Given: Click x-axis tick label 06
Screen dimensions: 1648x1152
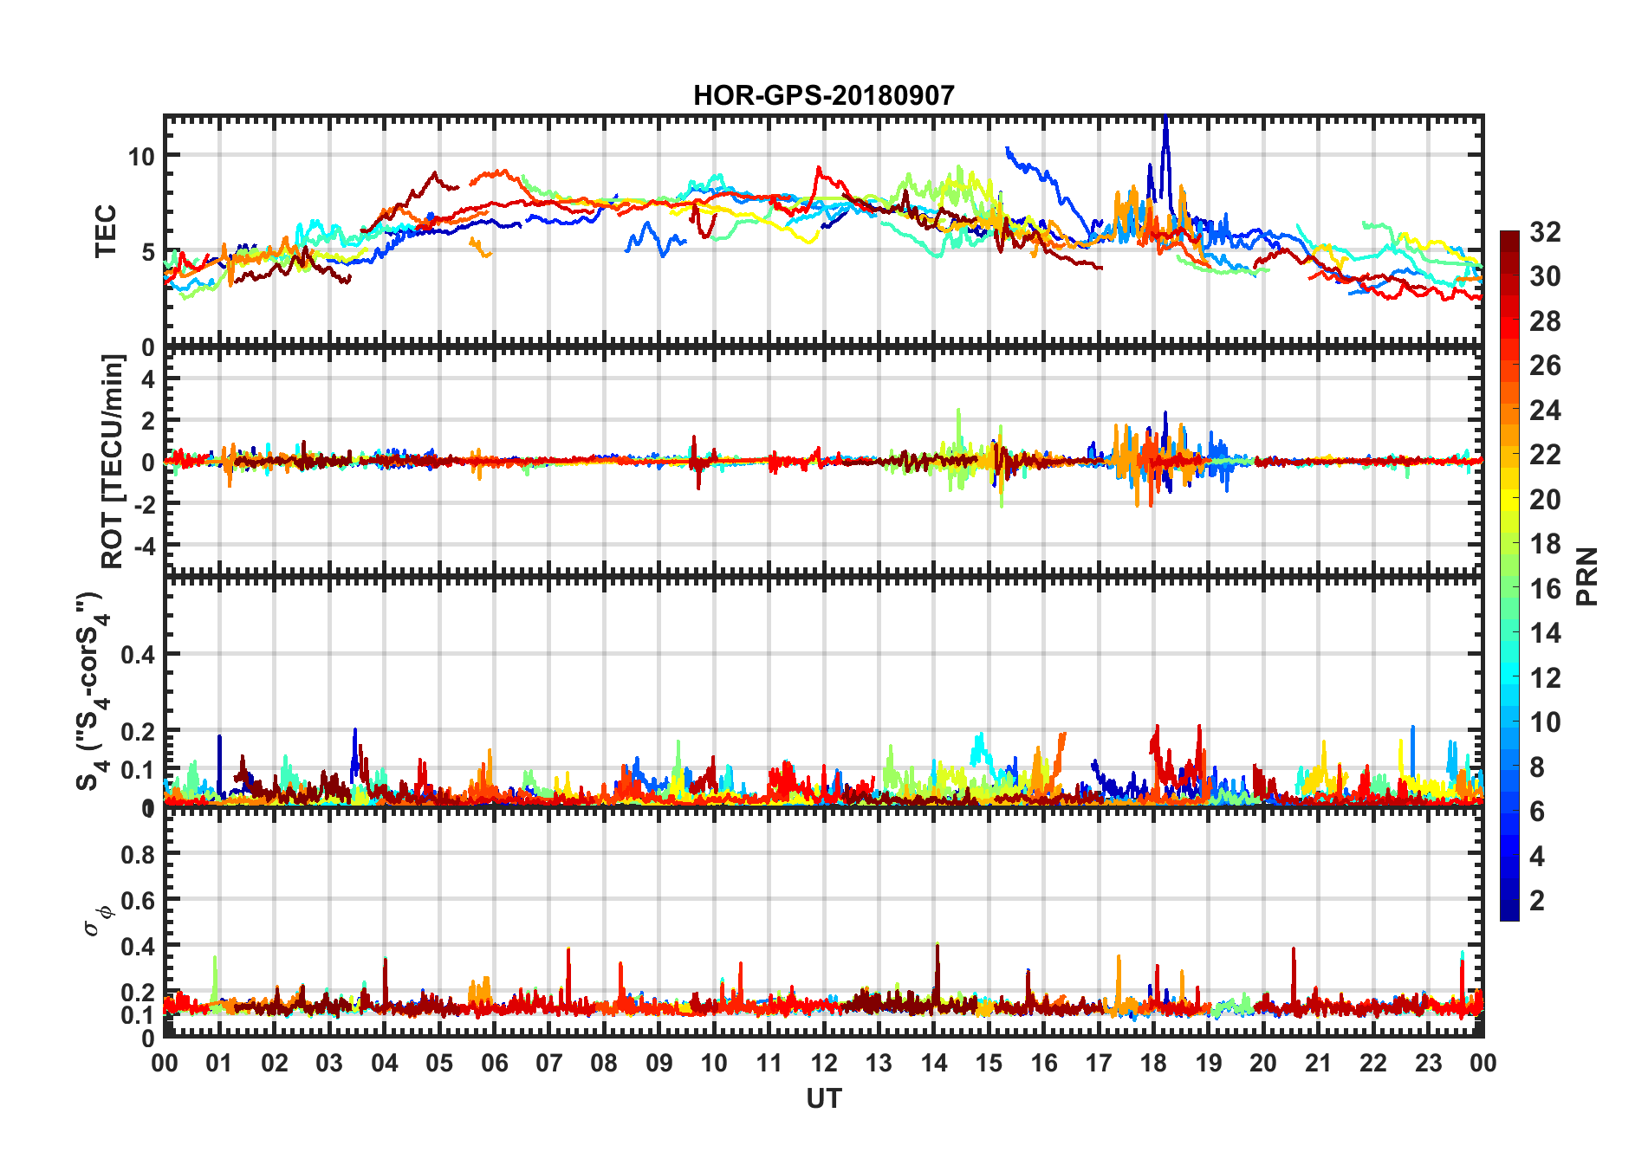Looking at the screenshot, I should point(494,1063).
